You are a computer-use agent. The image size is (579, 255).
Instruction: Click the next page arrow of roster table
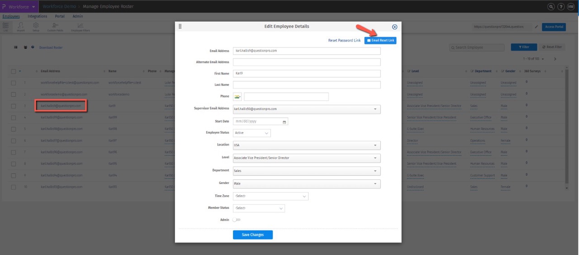point(555,59)
